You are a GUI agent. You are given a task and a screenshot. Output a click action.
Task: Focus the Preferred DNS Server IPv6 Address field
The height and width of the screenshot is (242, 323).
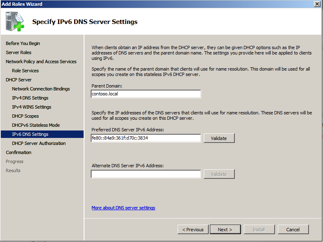pos(146,138)
